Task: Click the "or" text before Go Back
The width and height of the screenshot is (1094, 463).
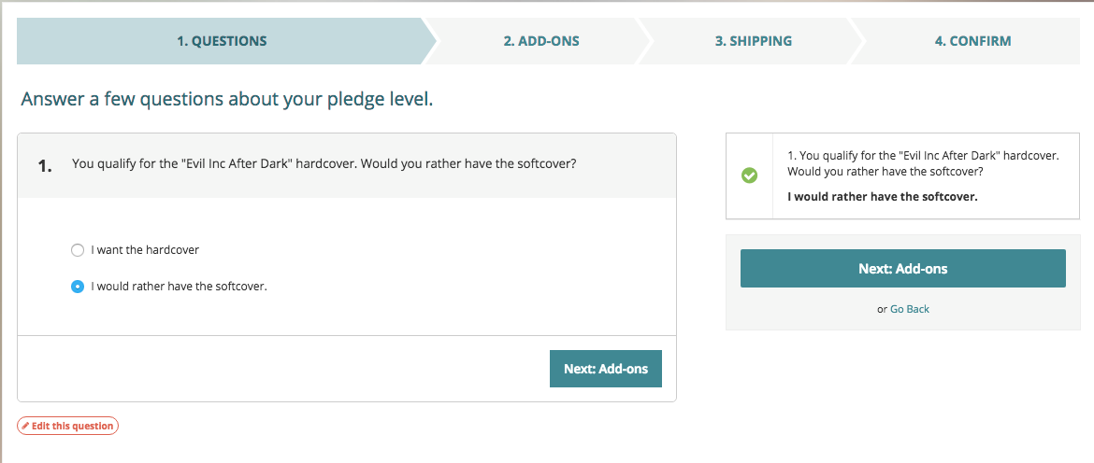Action: click(882, 309)
